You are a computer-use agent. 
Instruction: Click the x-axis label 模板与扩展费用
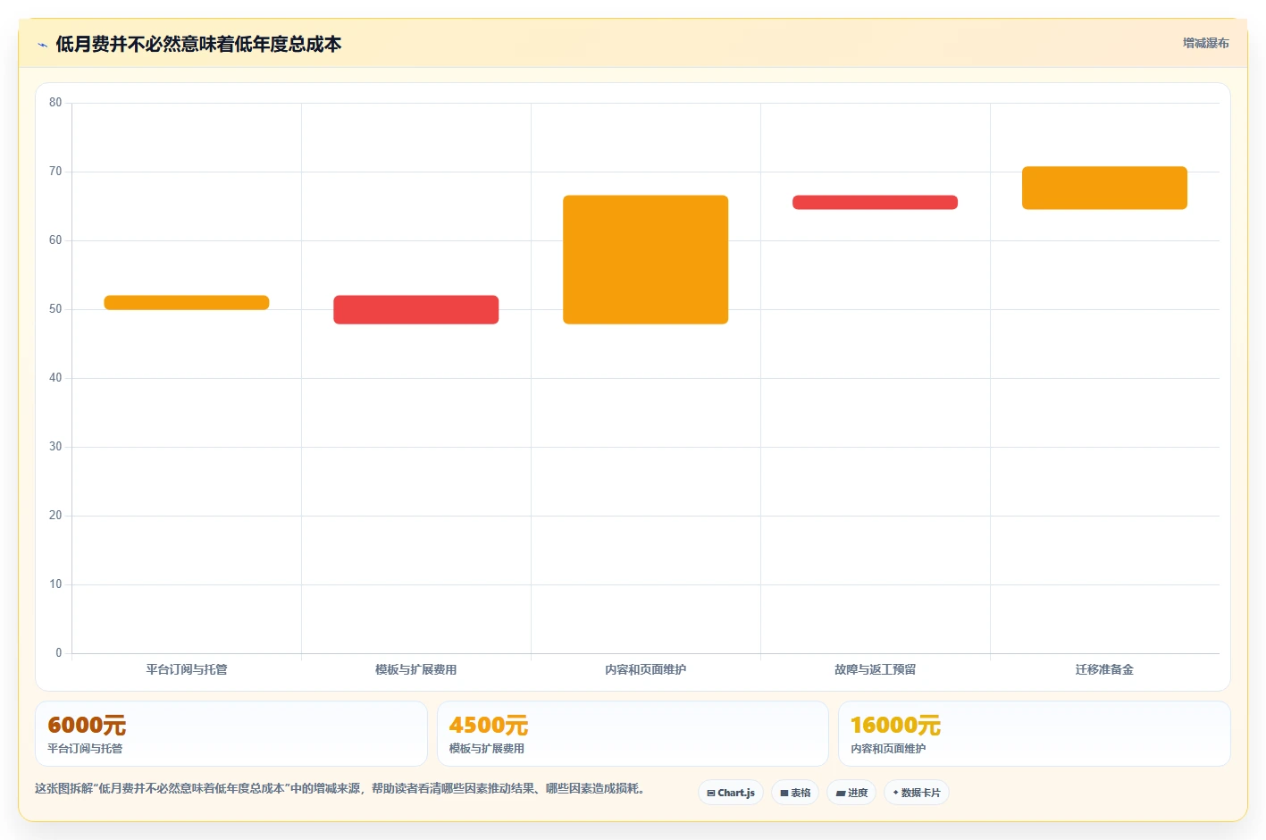tap(416, 669)
